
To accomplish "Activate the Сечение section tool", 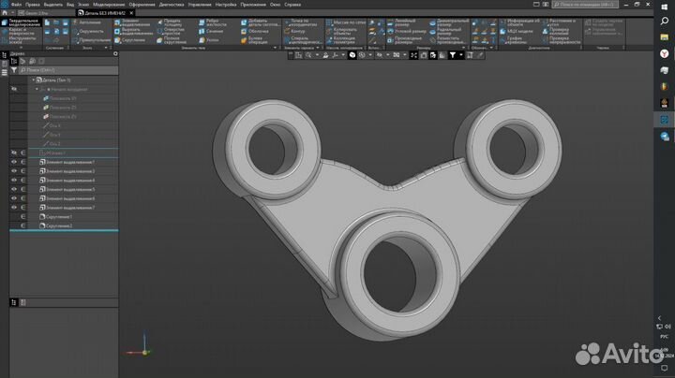I will coord(211,32).
